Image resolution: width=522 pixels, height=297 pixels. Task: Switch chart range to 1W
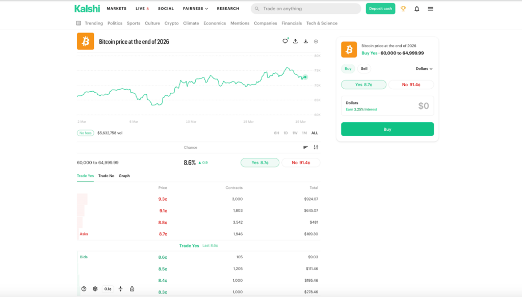tap(295, 133)
